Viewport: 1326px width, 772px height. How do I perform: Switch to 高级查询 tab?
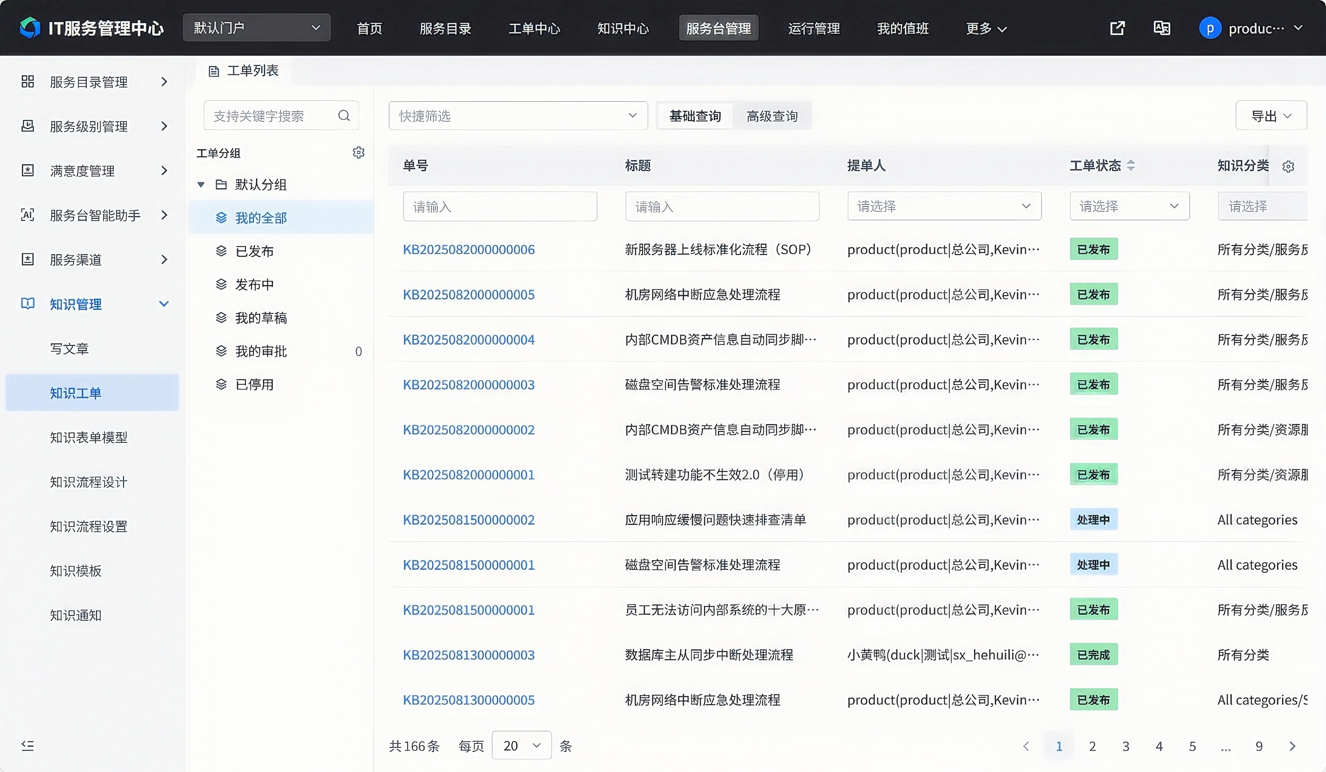click(771, 116)
